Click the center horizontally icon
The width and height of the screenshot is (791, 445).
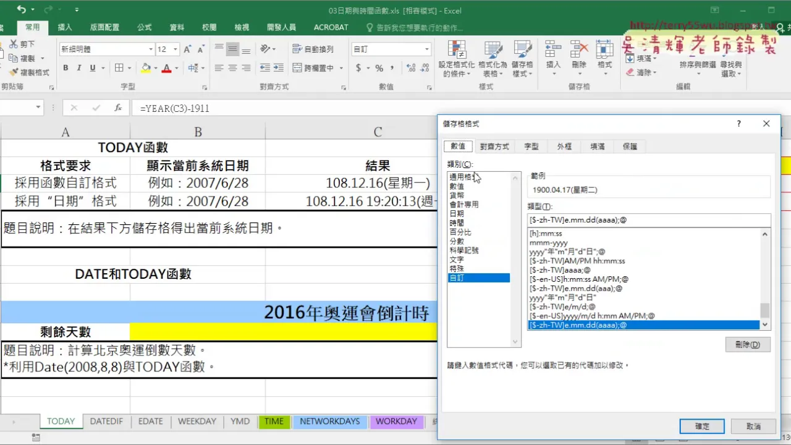[x=233, y=68]
